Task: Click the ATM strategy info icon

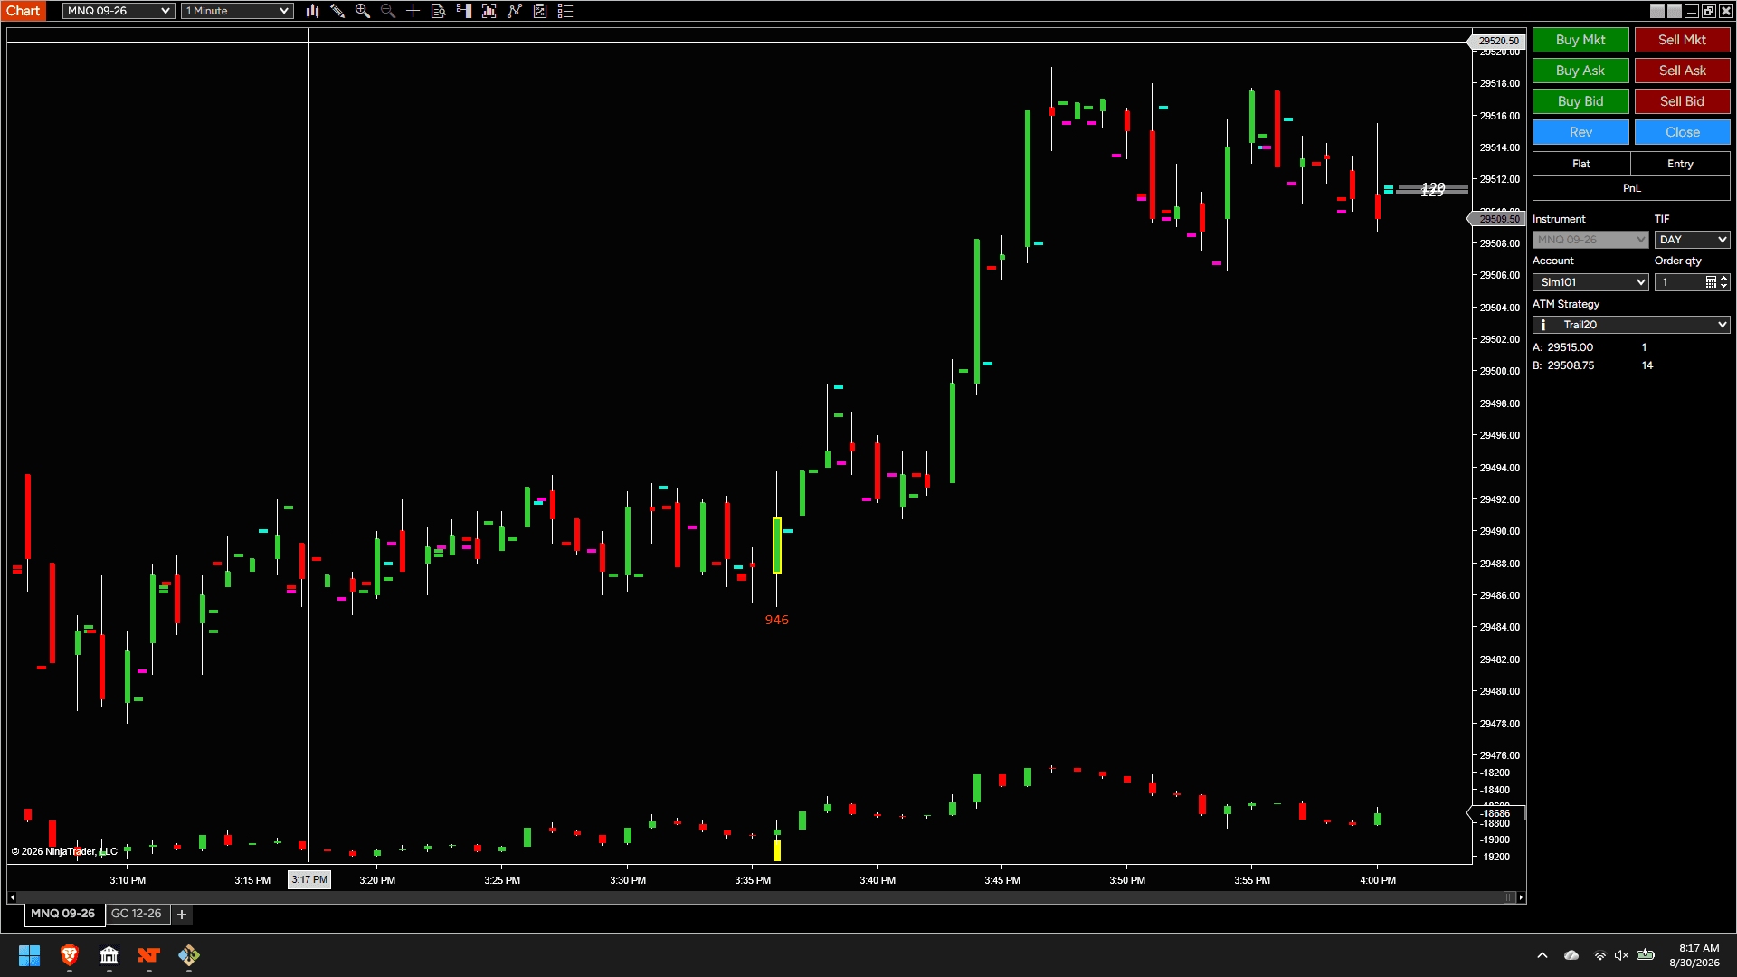Action: [x=1543, y=325]
